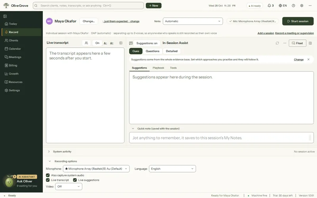Click the Add a session link

pos(265,33)
